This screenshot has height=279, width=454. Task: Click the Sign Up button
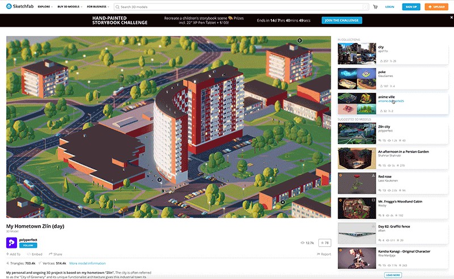[411, 7]
